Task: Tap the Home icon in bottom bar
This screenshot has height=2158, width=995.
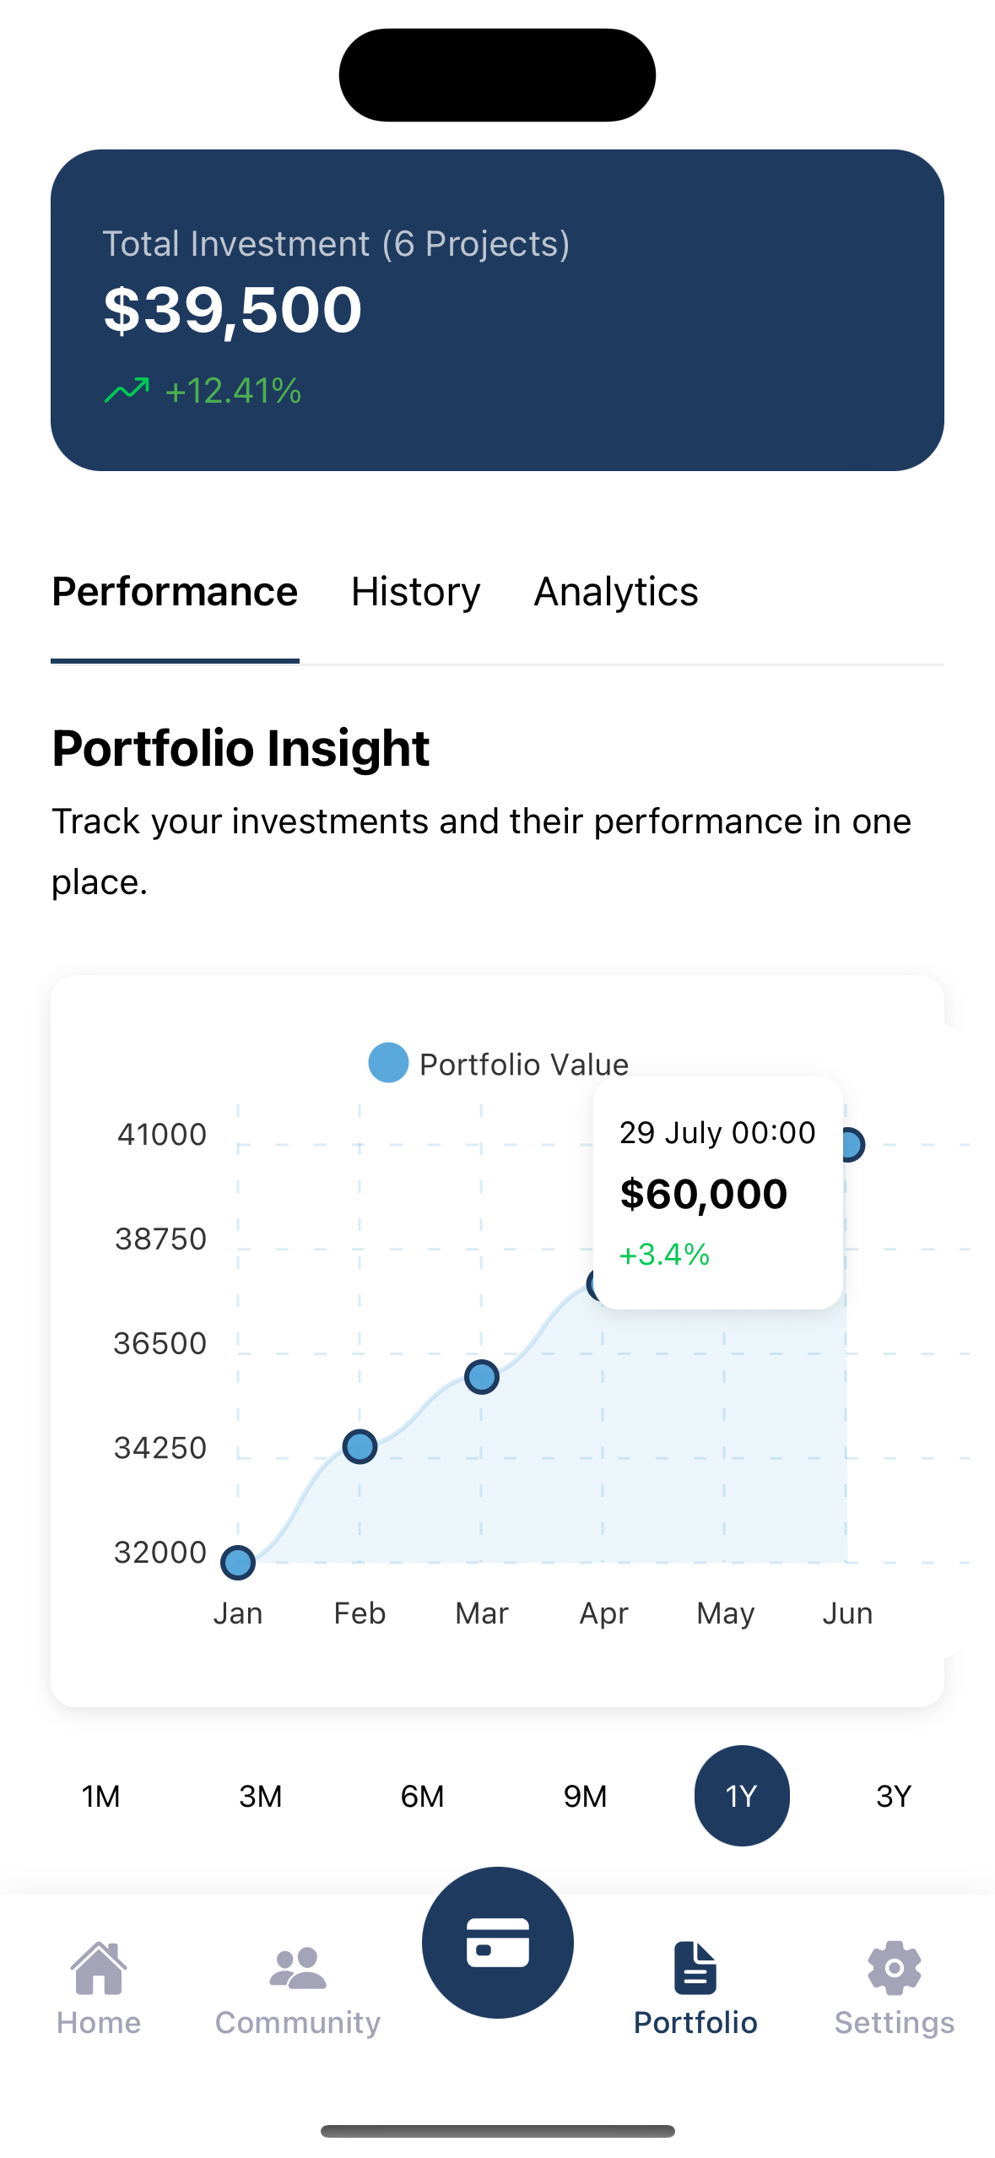Action: pyautogui.click(x=99, y=1969)
